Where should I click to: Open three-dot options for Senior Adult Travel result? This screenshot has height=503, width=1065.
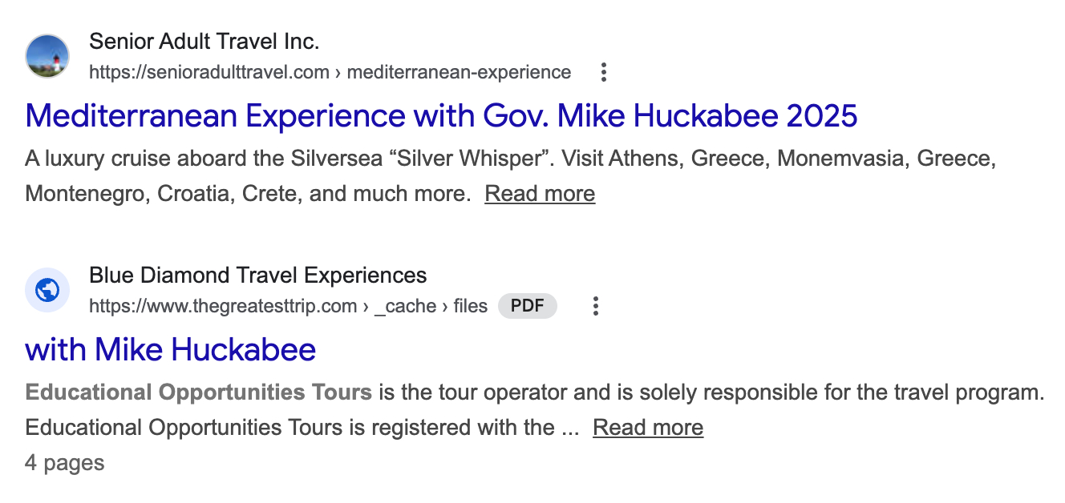(604, 73)
